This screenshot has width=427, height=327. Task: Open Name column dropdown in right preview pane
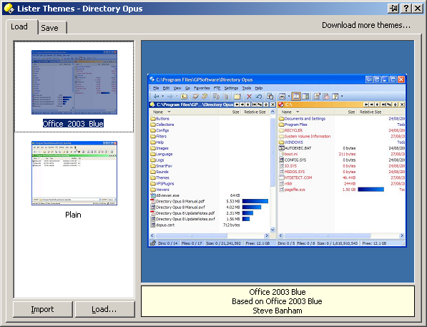point(298,112)
